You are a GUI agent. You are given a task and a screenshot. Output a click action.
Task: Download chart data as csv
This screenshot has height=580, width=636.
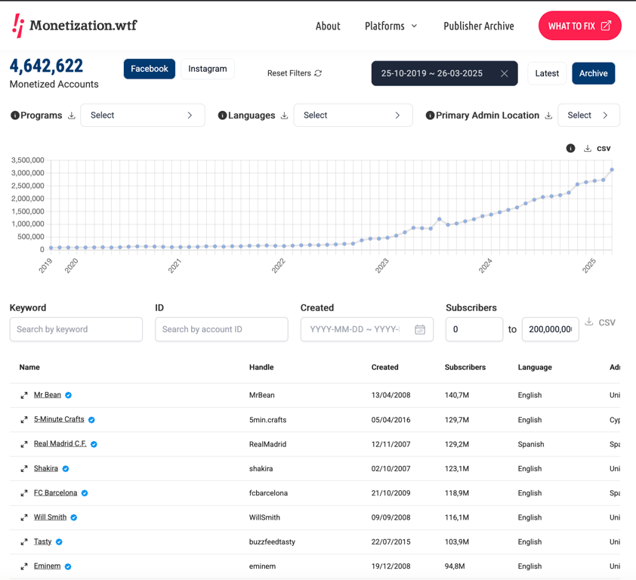click(x=597, y=149)
